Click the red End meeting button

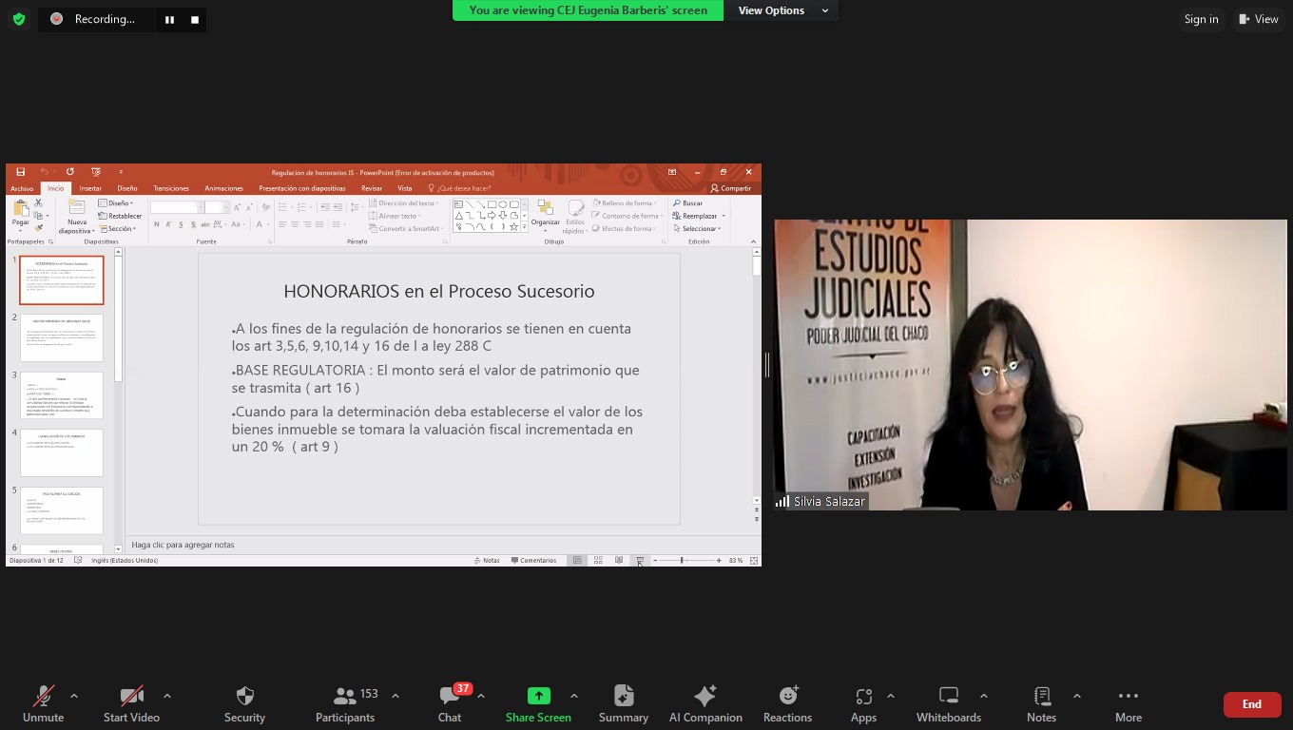[1251, 704]
